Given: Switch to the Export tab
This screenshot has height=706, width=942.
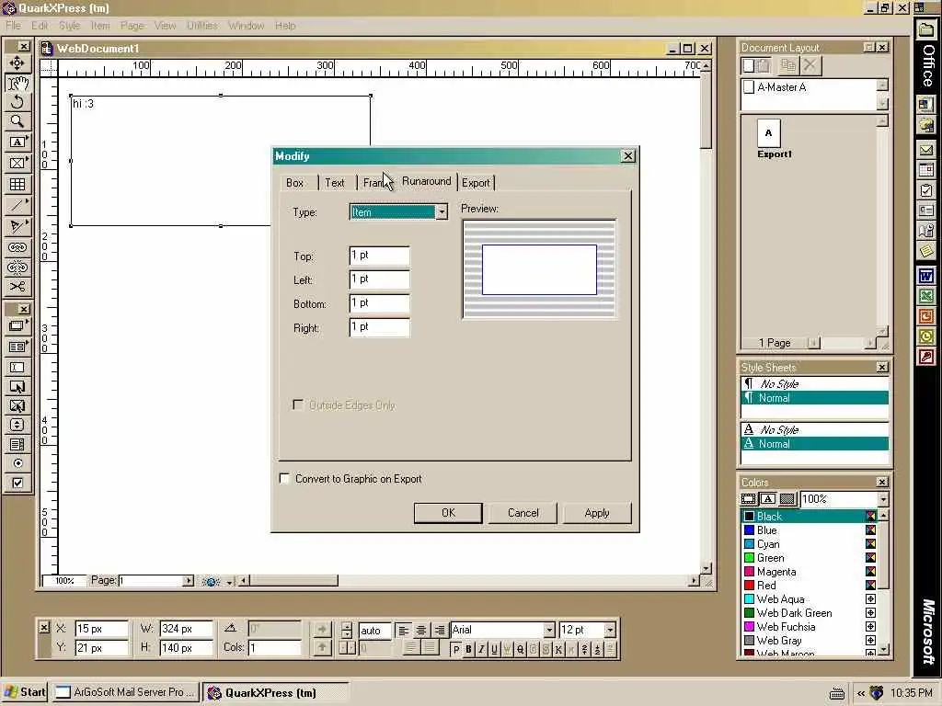Looking at the screenshot, I should 476,183.
